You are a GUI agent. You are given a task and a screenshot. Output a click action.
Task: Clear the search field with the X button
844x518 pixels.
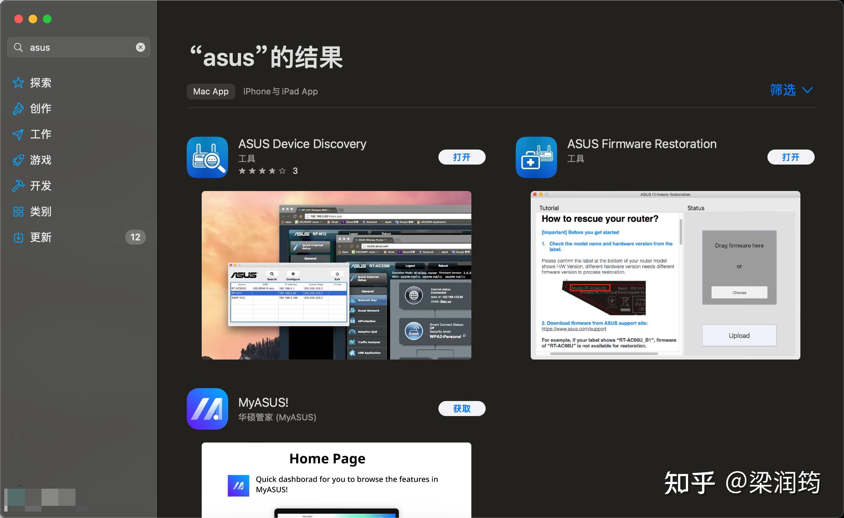pyautogui.click(x=141, y=47)
